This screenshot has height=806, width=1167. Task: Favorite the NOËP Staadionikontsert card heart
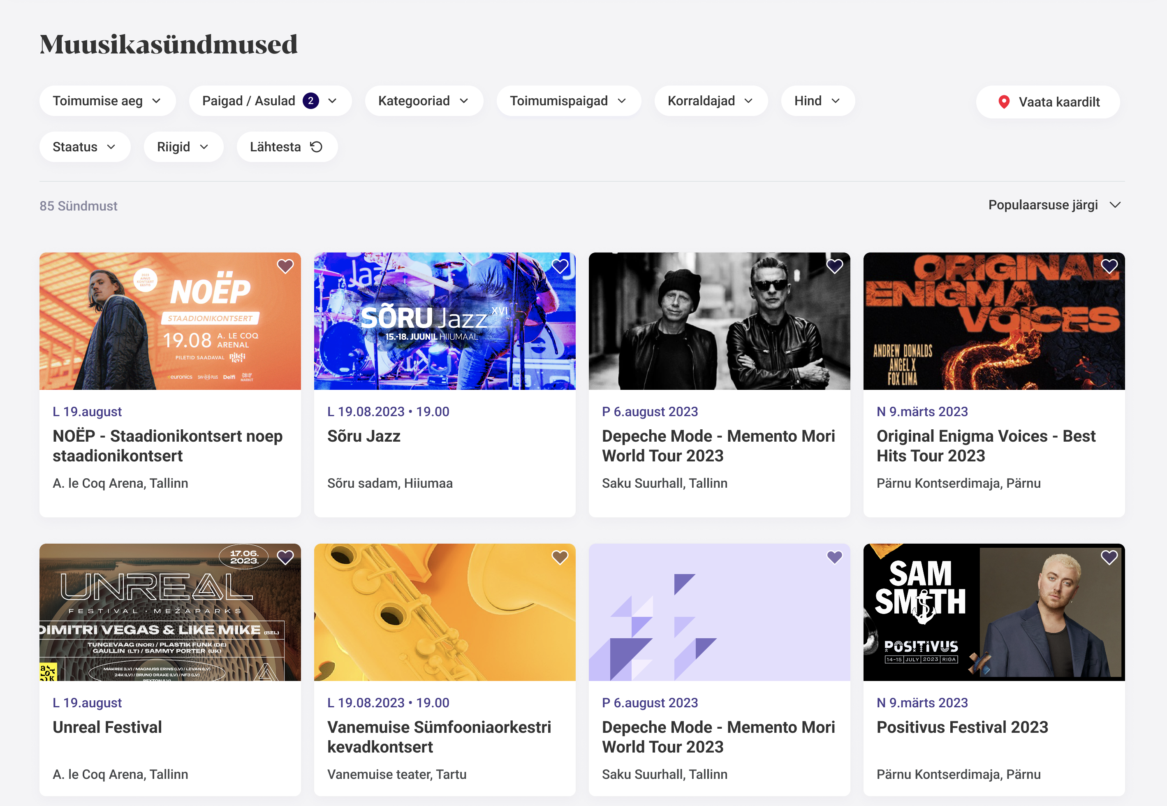pos(285,266)
